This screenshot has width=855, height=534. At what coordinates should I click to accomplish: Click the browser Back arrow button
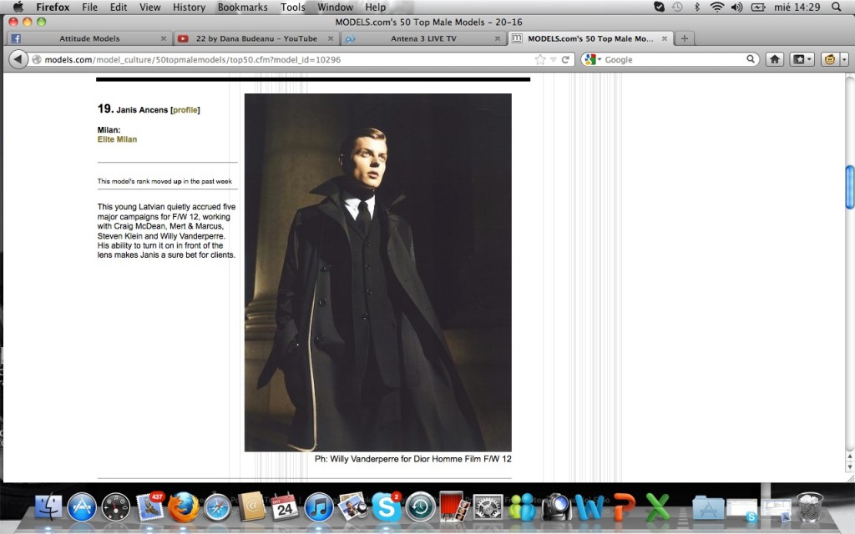click(18, 59)
